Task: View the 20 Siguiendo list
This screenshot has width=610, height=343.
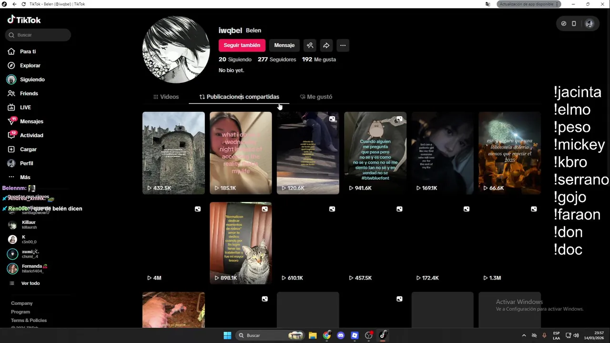Action: [x=235, y=60]
